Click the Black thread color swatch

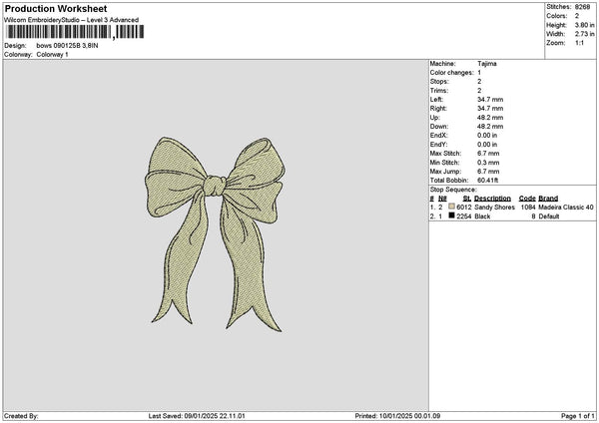point(452,215)
